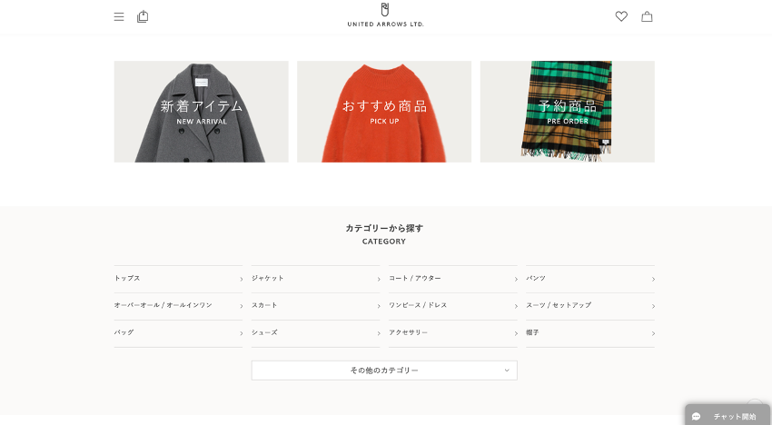Select the コート / アウター category
Image resolution: width=772 pixels, height=425 pixels.
pyautogui.click(x=453, y=279)
